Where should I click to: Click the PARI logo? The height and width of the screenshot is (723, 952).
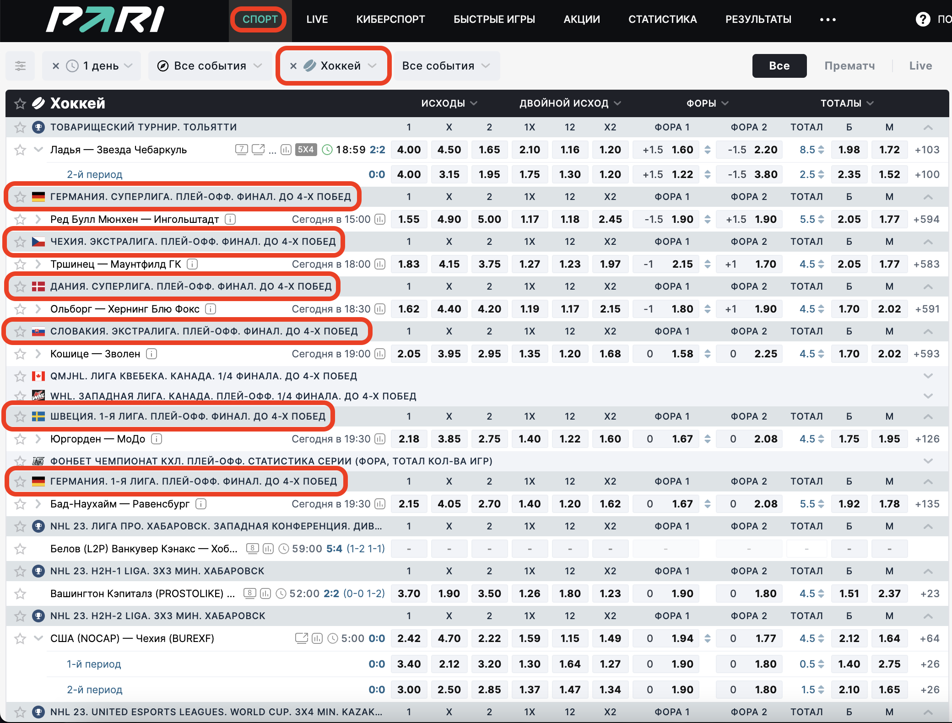tap(105, 19)
